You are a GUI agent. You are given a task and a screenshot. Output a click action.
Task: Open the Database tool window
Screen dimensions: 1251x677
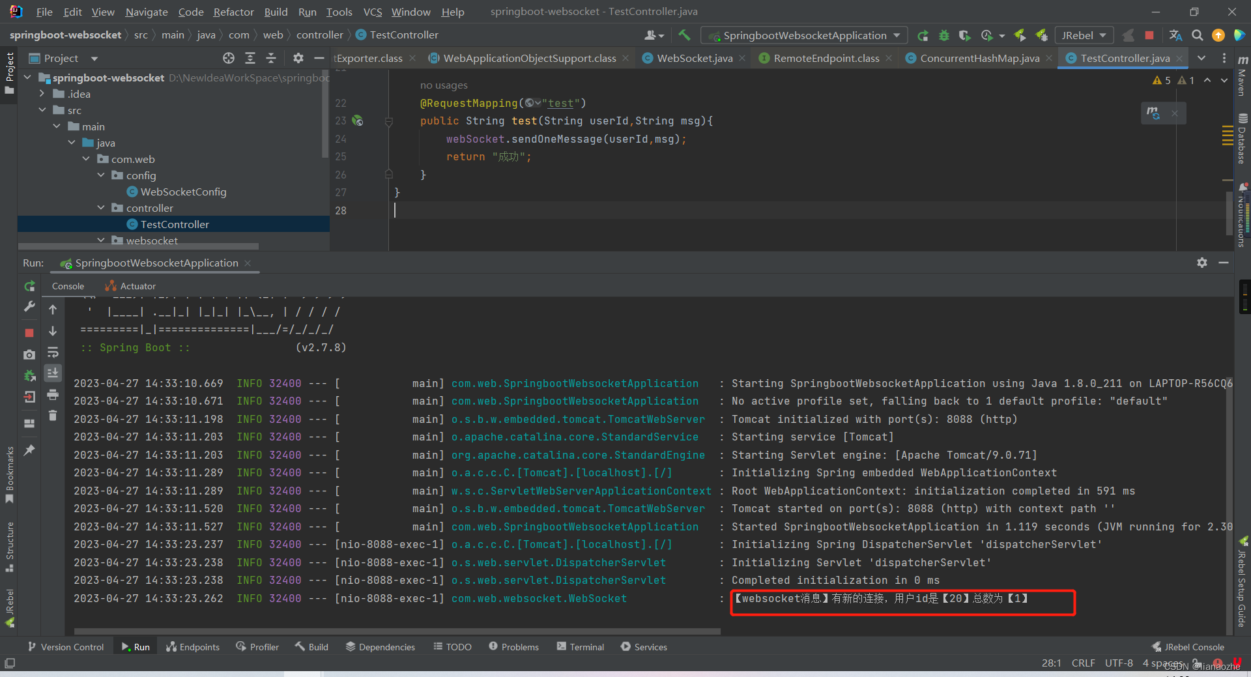pos(1243,137)
